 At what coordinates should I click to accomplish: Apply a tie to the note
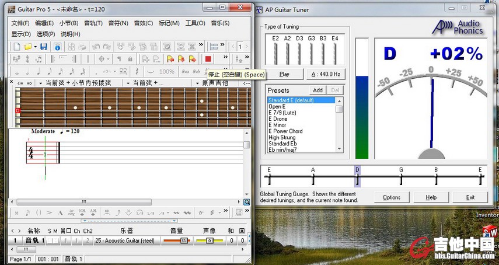[151, 71]
